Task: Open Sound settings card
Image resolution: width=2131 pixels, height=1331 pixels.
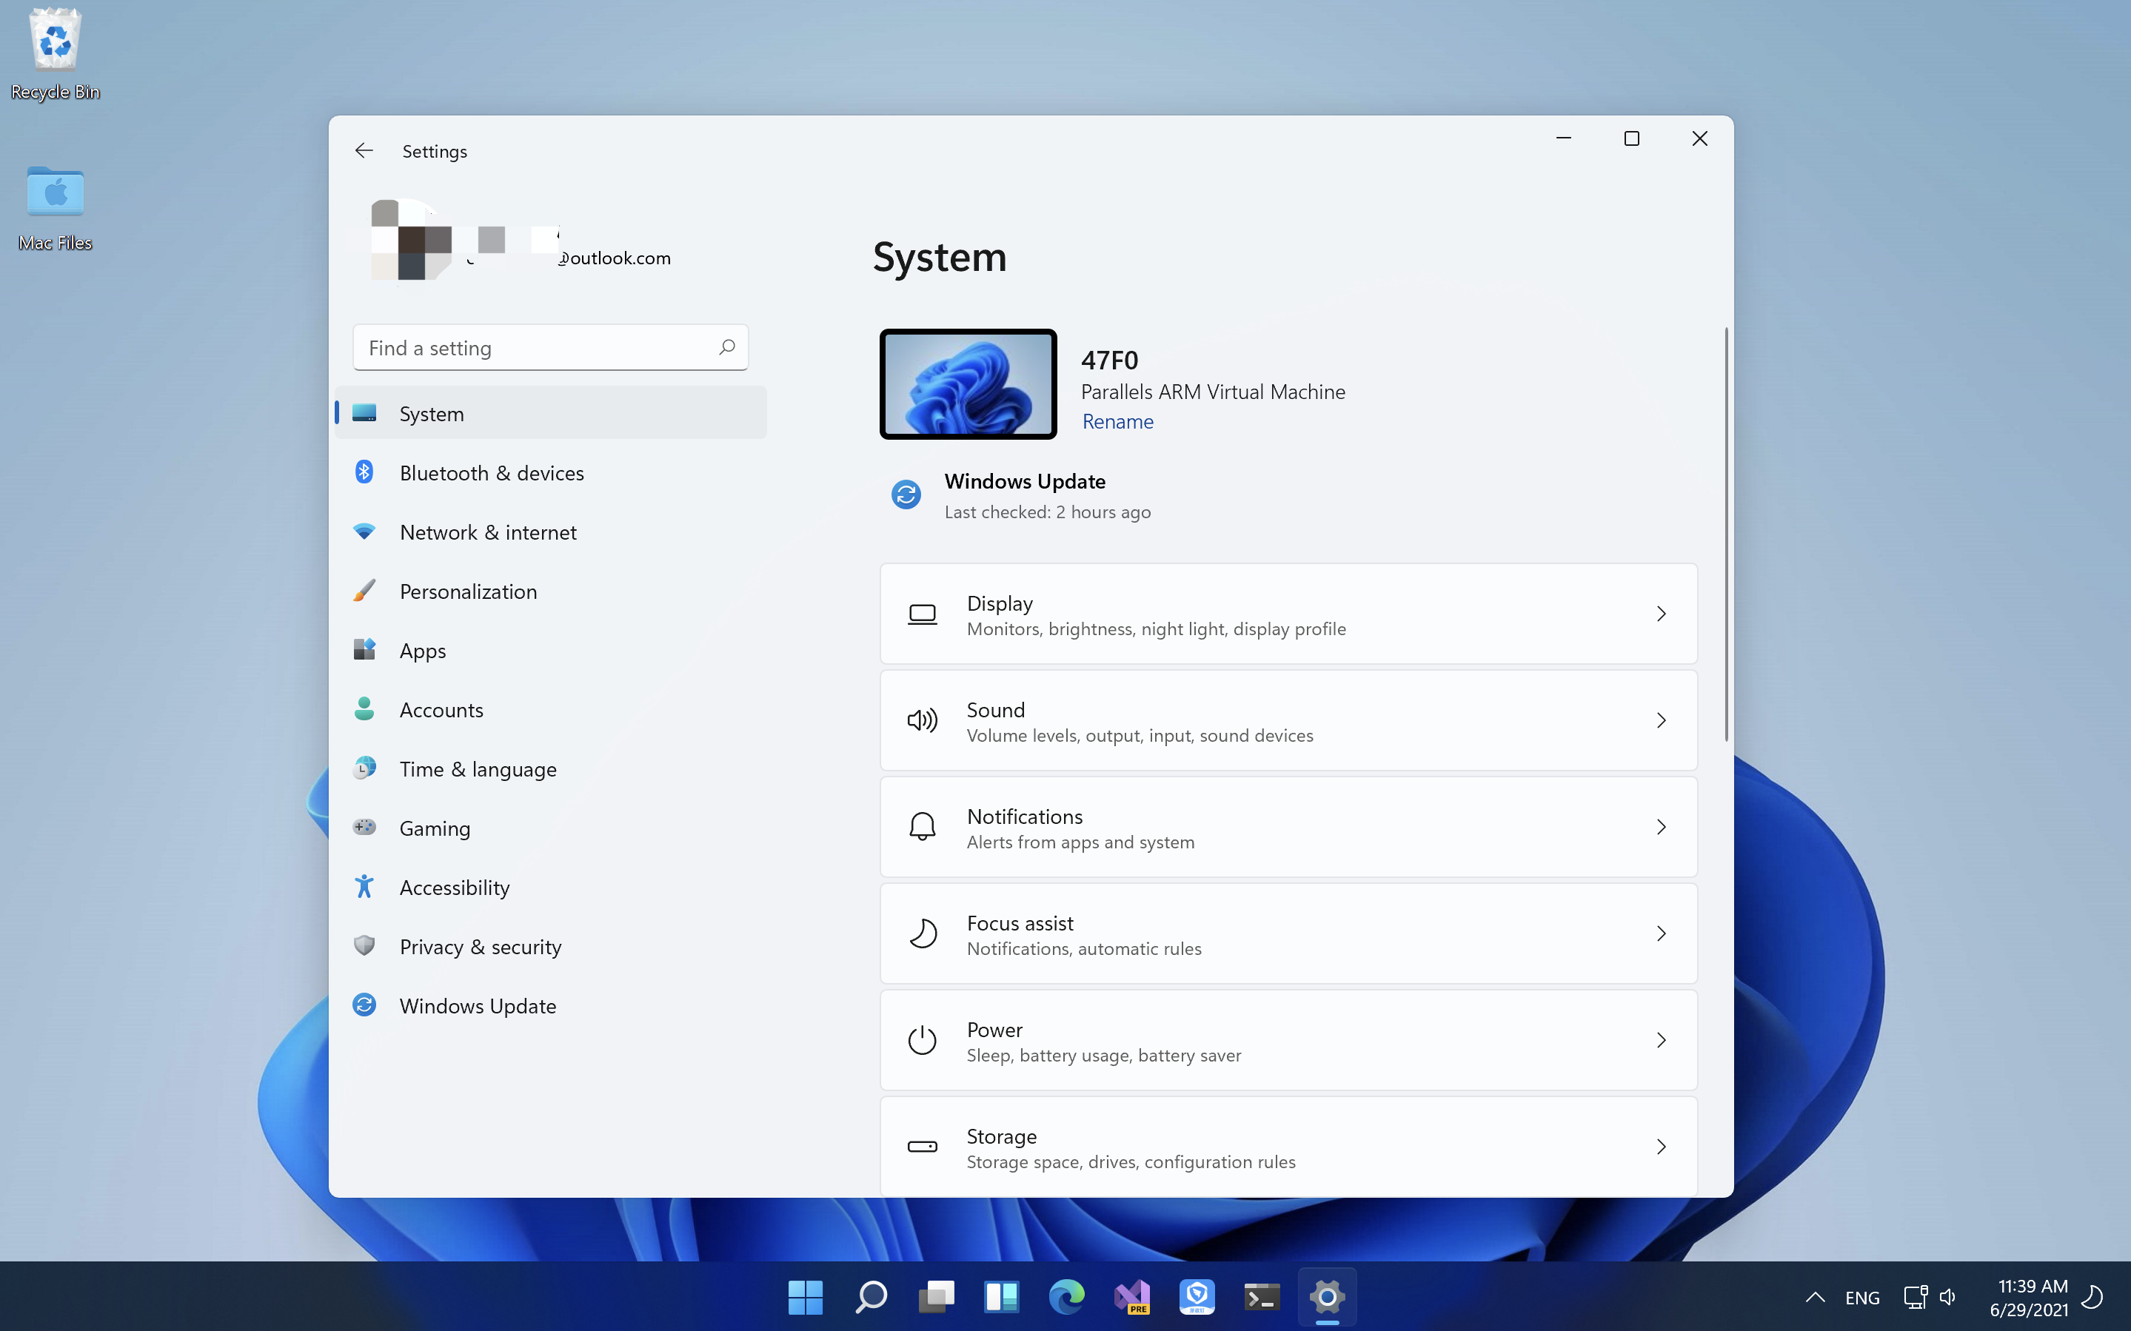Action: point(1288,720)
